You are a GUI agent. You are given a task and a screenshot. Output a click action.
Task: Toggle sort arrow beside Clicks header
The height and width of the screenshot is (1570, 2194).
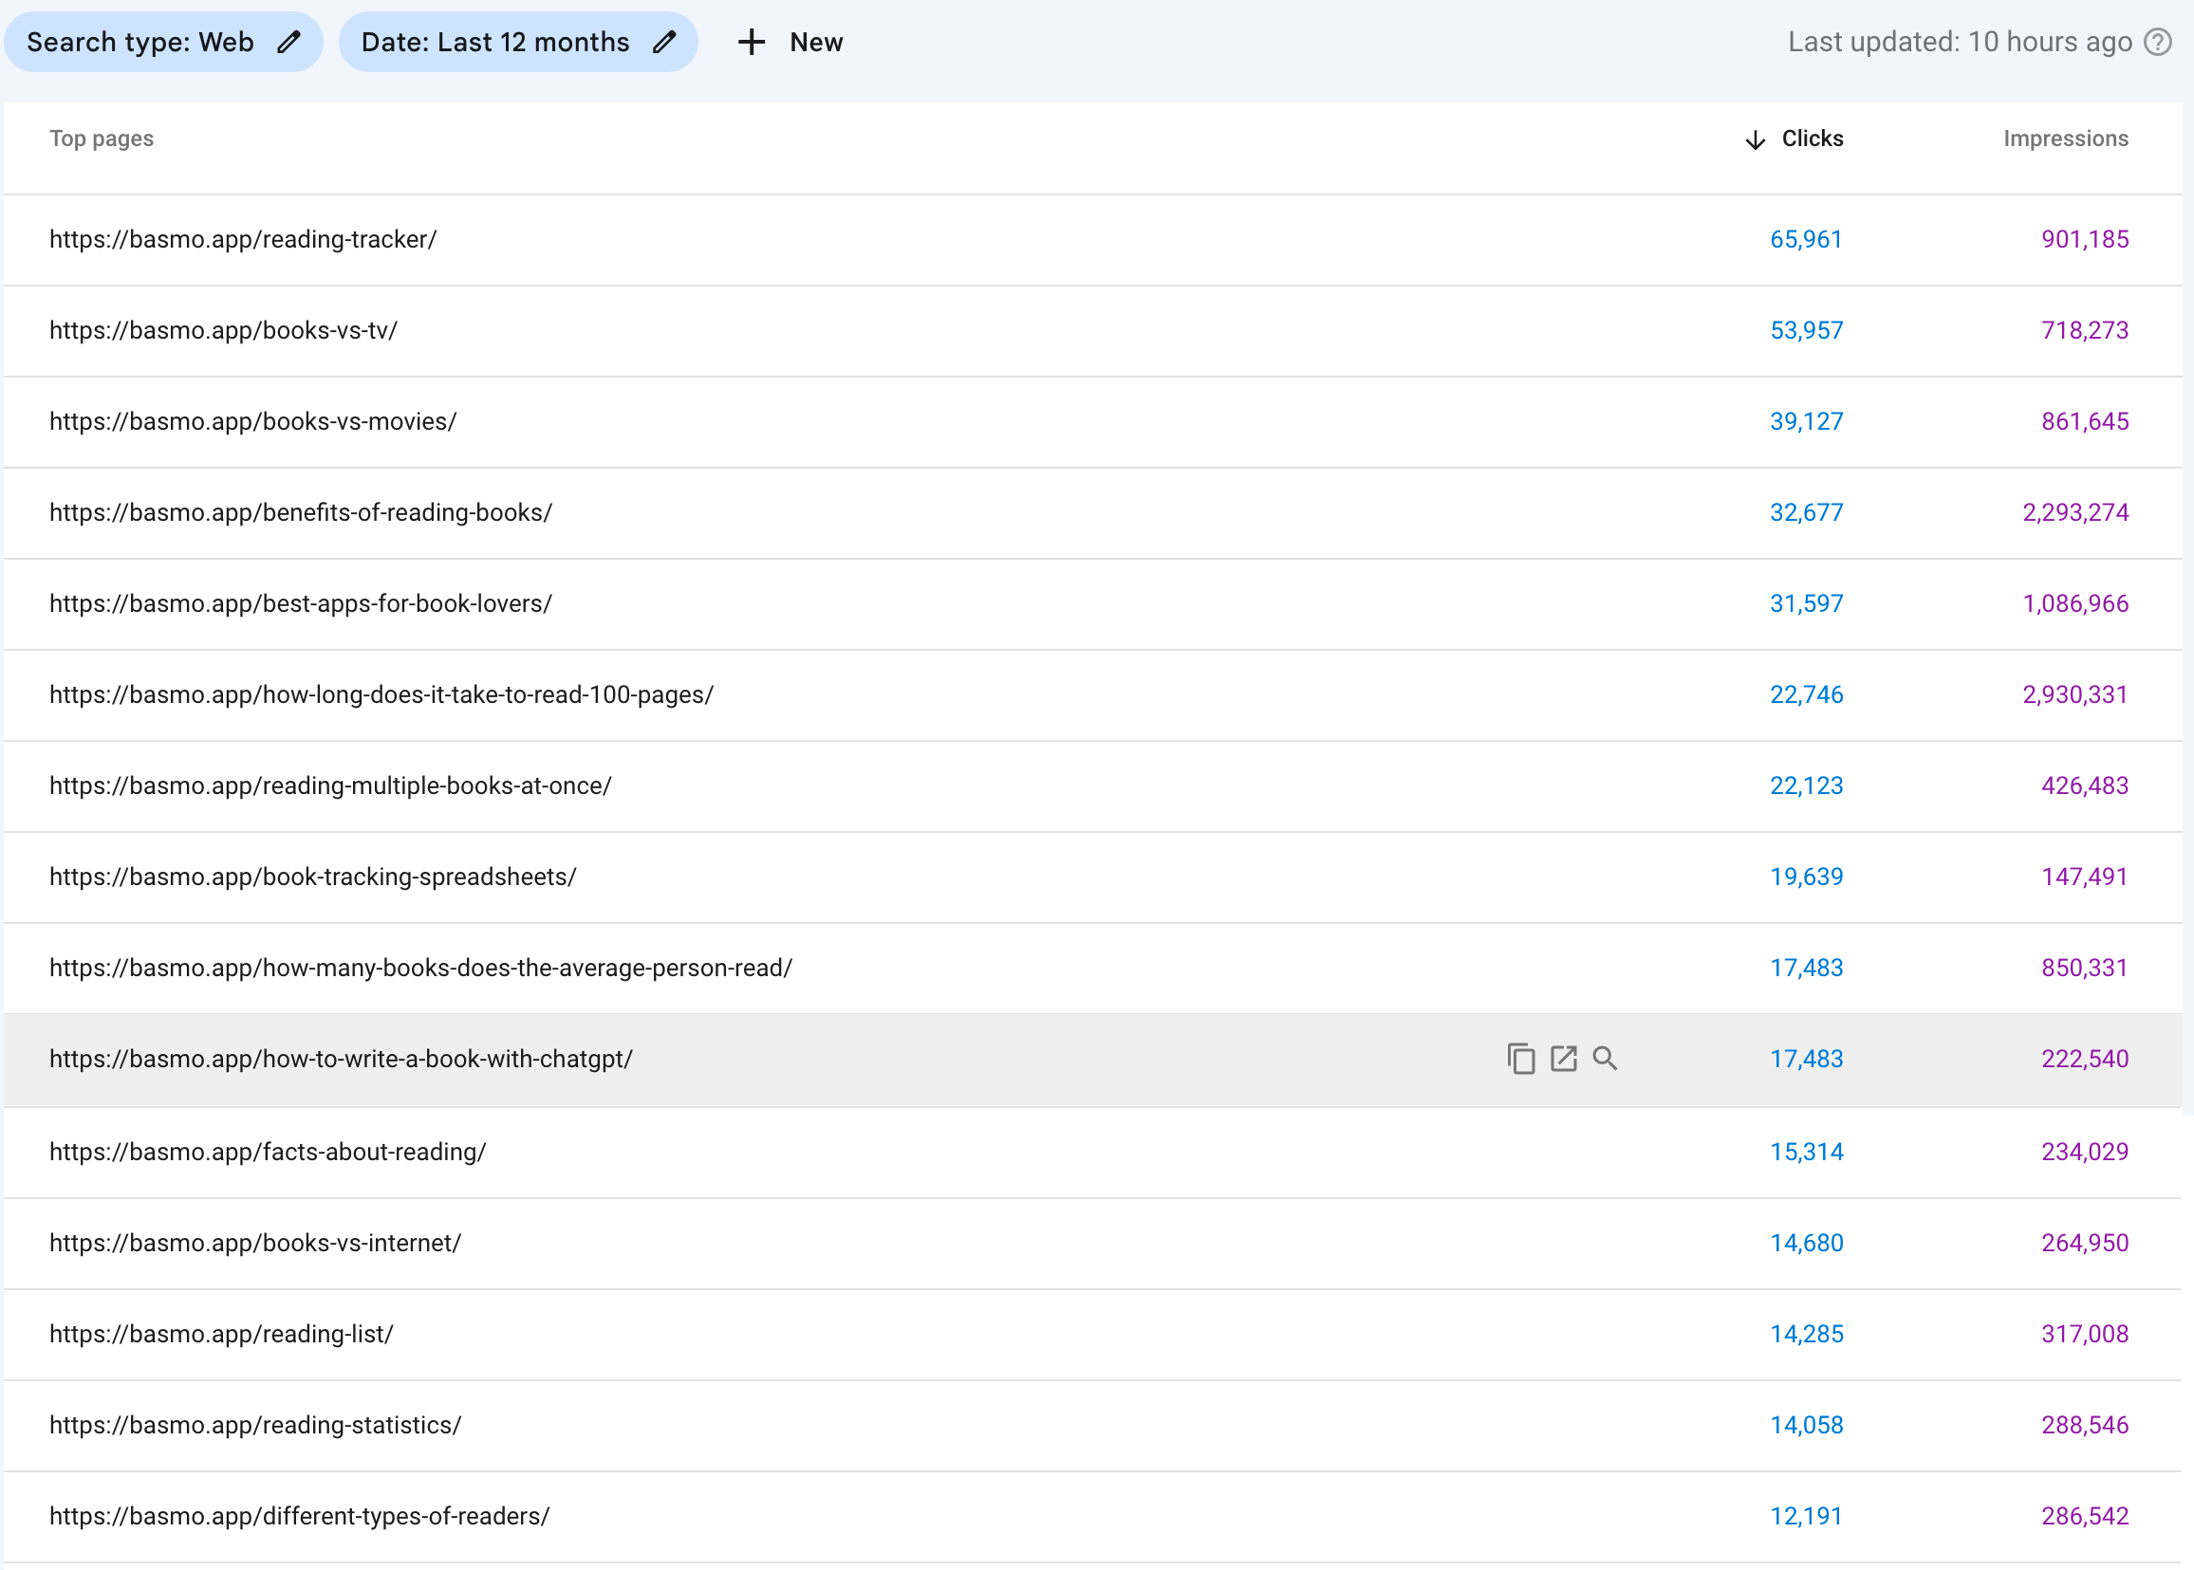(x=1755, y=139)
